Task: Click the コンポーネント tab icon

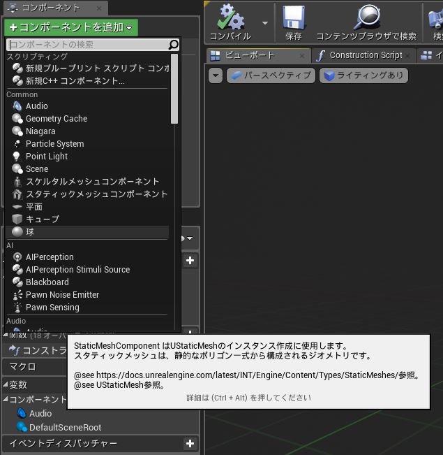Action: tap(13, 8)
